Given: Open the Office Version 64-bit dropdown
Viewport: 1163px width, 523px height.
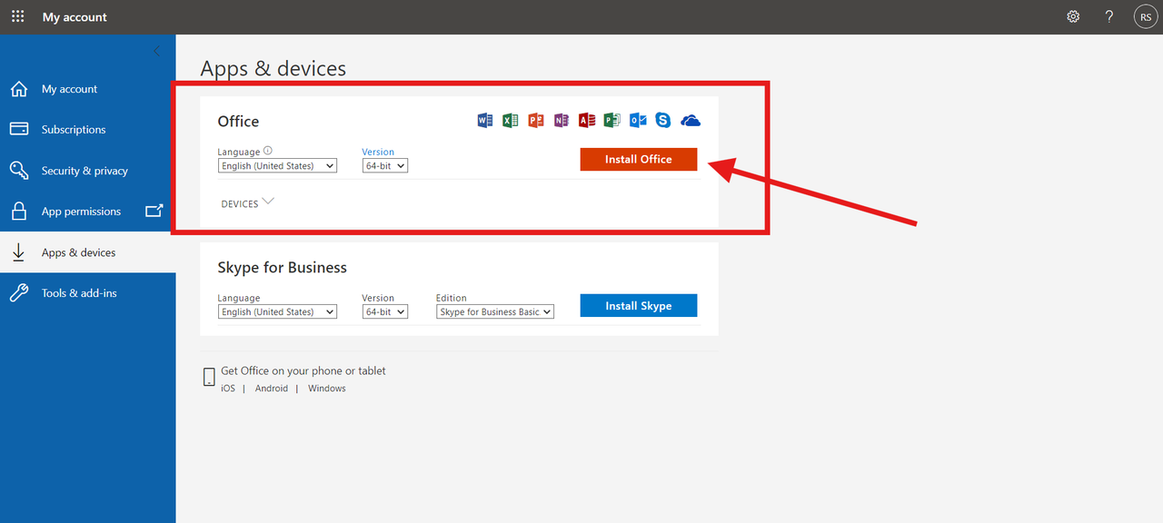Looking at the screenshot, I should click(385, 166).
